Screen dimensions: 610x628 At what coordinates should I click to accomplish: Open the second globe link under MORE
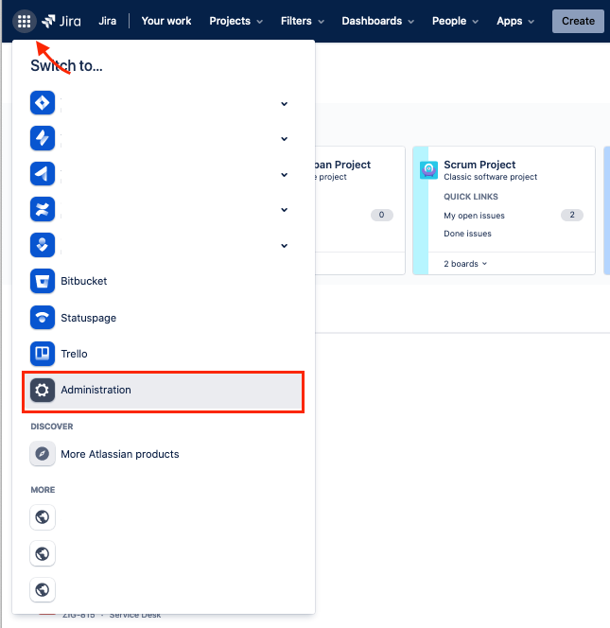pos(43,554)
